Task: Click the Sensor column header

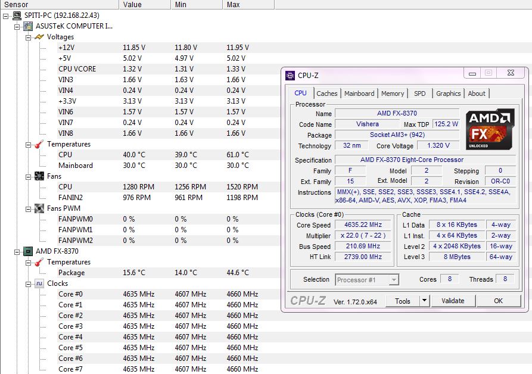Action: (60, 4)
